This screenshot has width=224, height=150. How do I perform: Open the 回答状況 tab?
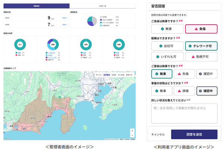click(37, 6)
